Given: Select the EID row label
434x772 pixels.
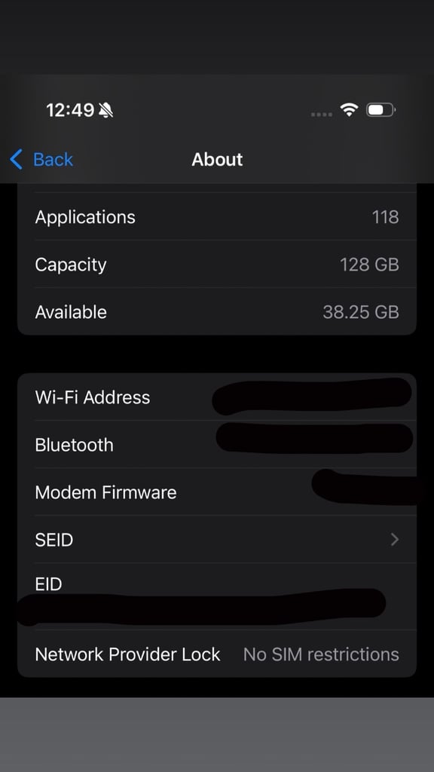Looking at the screenshot, I should click(x=48, y=584).
